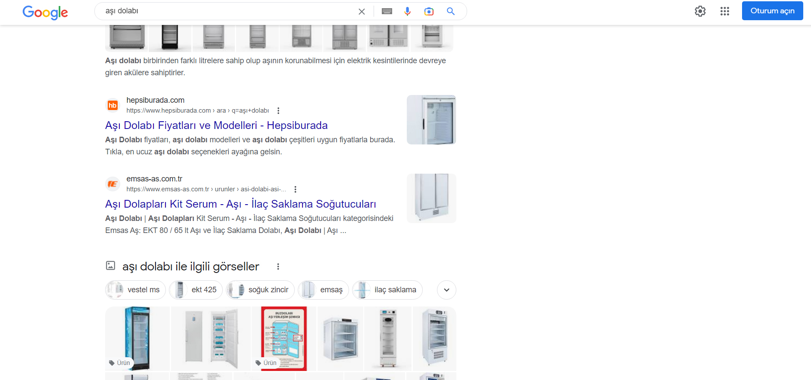Open the on-screen keyboard input tool
This screenshot has height=380, width=811.
pos(387,11)
